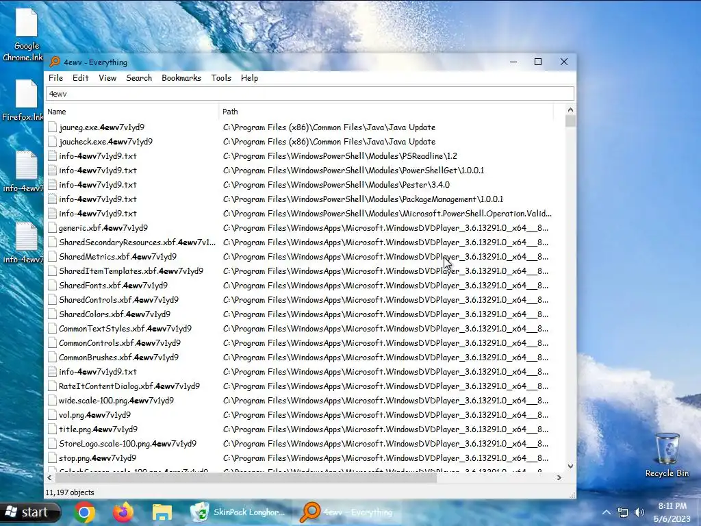Sort results by the Name column
This screenshot has height=526, width=701.
[132, 112]
